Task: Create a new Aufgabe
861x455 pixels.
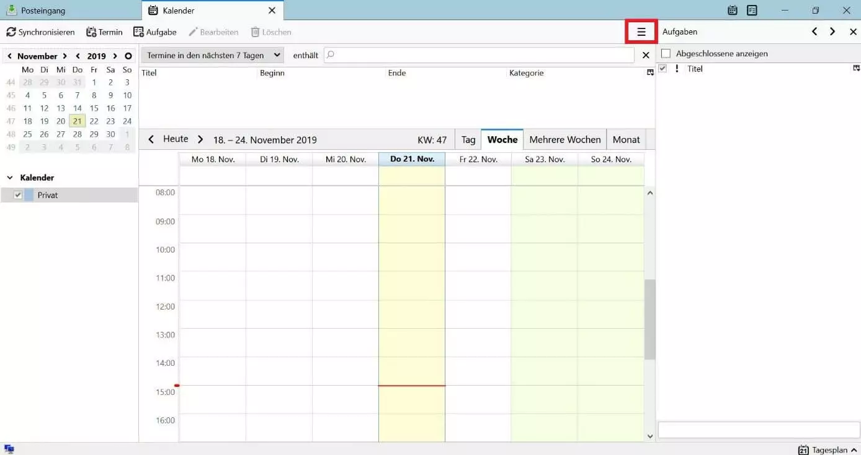Action: point(155,32)
